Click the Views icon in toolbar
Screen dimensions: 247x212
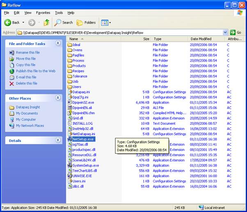[x=105, y=23]
